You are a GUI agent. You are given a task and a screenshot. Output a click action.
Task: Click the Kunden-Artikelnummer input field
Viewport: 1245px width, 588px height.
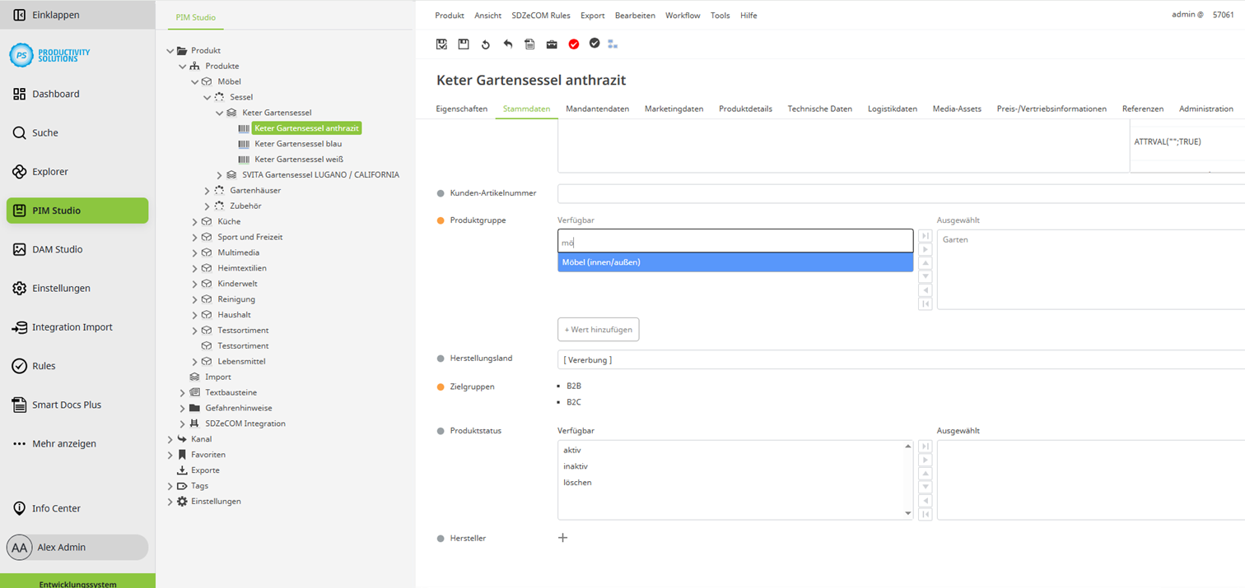[x=898, y=193]
